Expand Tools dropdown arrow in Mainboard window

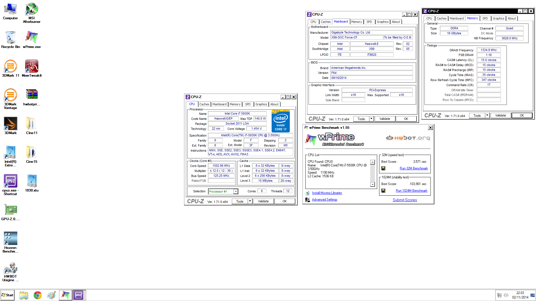point(372,119)
